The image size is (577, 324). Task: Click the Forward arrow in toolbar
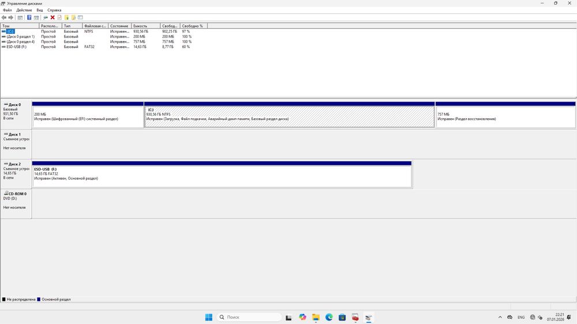tap(10, 18)
